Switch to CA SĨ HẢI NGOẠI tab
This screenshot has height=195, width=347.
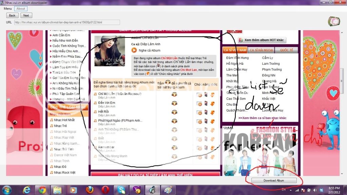pyautogui.click(x=262, y=50)
